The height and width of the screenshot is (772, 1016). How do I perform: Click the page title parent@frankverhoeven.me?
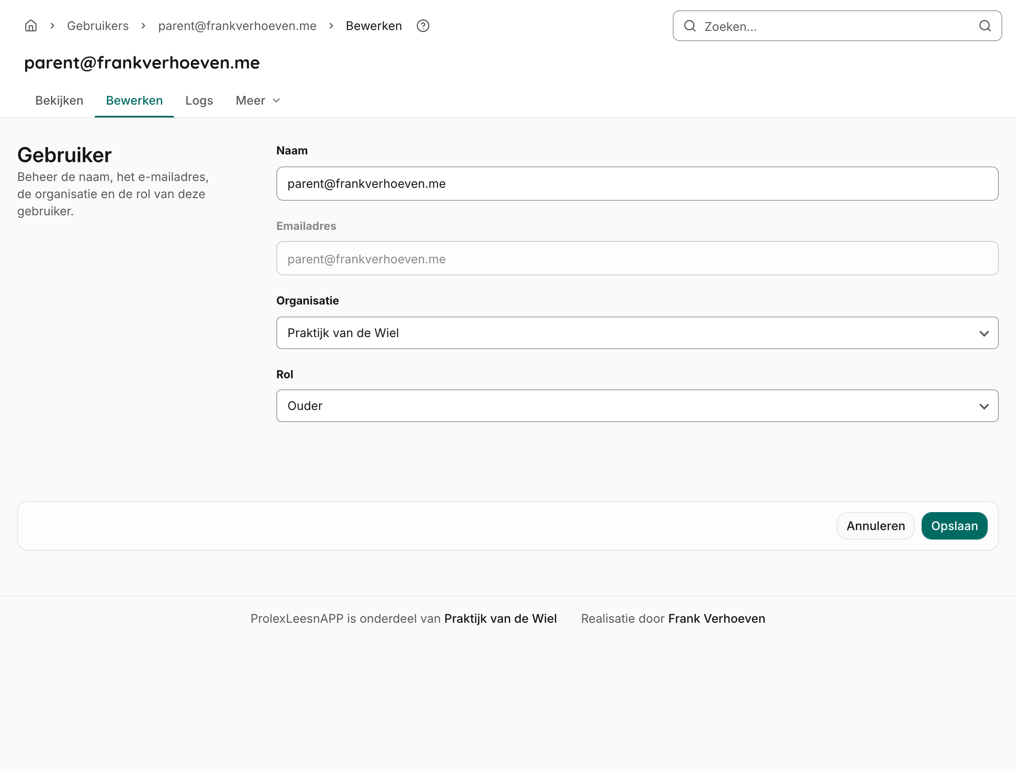tap(142, 62)
